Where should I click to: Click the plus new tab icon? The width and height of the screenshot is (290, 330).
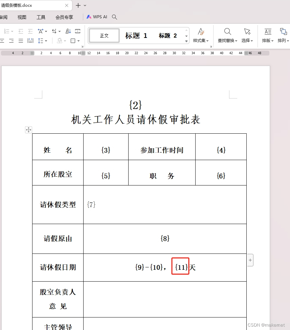[x=78, y=5]
